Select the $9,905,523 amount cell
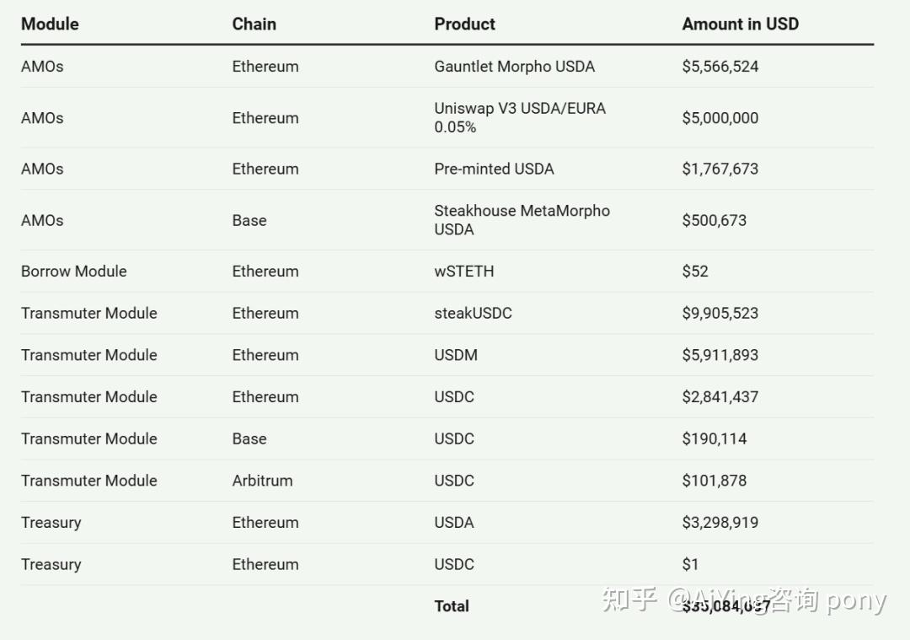Image resolution: width=910 pixels, height=640 pixels. point(720,313)
